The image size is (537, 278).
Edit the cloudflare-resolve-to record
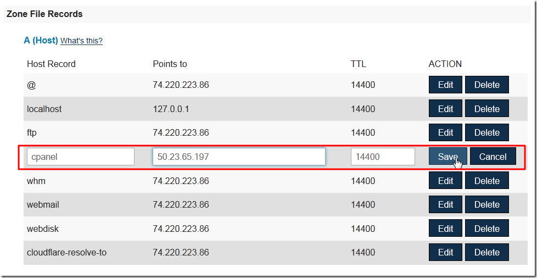coord(445,252)
